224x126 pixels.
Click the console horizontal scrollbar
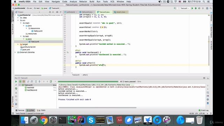98,108
